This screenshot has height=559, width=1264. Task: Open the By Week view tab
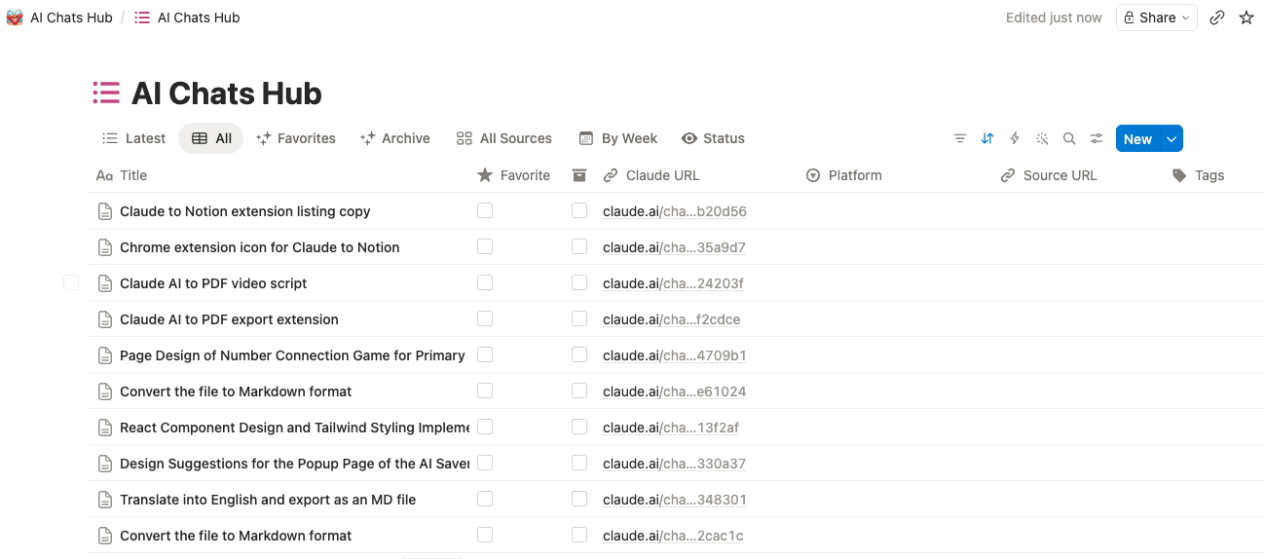point(618,138)
